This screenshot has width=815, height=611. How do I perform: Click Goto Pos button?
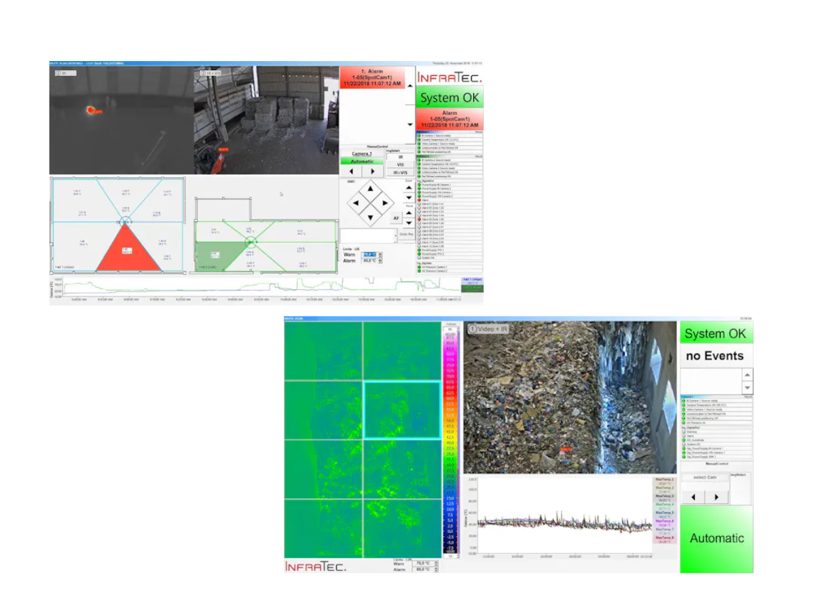[x=406, y=234]
